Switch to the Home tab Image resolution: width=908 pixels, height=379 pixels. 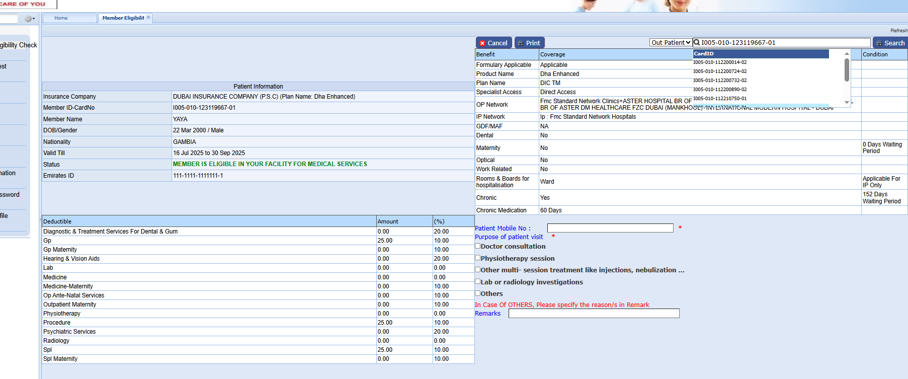click(61, 18)
